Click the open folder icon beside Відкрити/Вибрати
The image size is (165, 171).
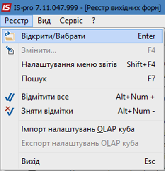point(10,36)
